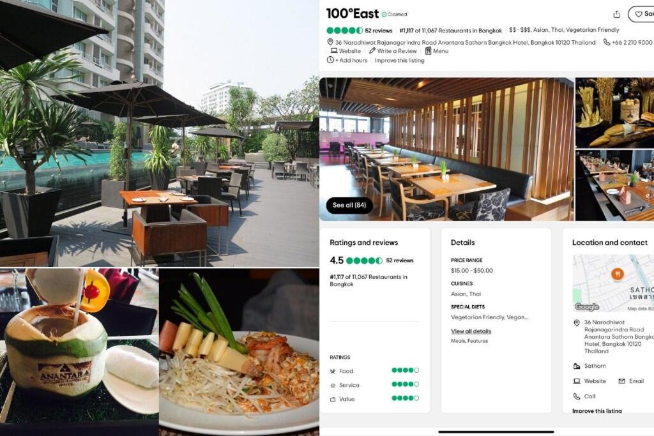654x436 pixels.
Task: Click the address location pin at top
Action: pyautogui.click(x=330, y=42)
